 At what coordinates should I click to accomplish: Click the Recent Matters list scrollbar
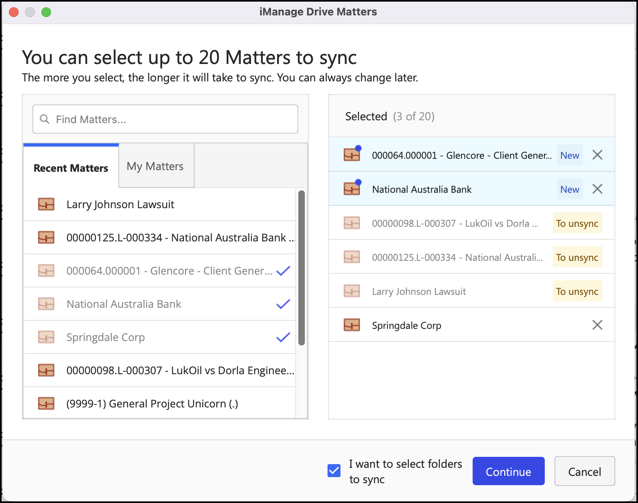301,267
